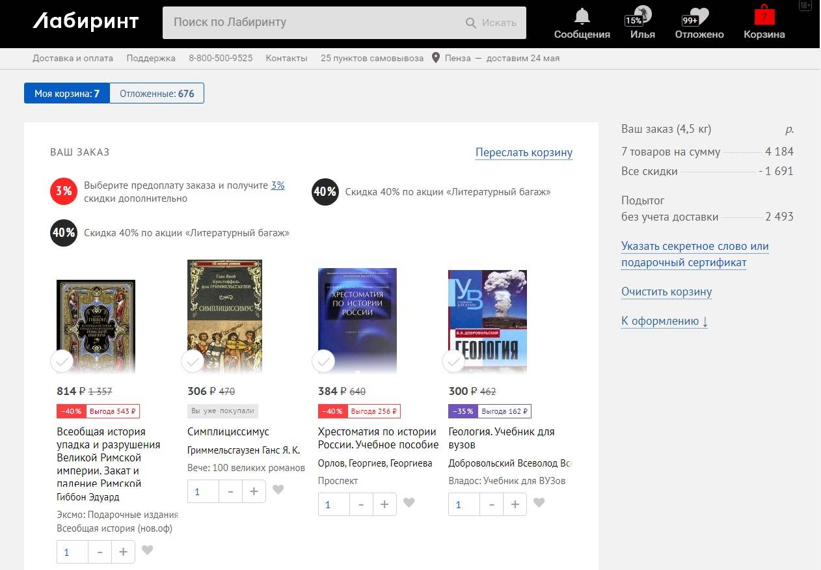This screenshot has width=821, height=570.
Task: Toggle selection checkmark on Геология cover
Action: tap(453, 361)
